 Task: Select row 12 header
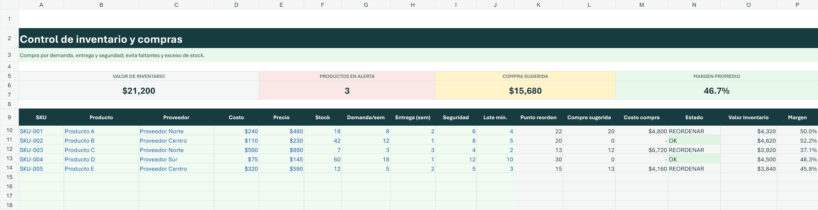[9, 149]
